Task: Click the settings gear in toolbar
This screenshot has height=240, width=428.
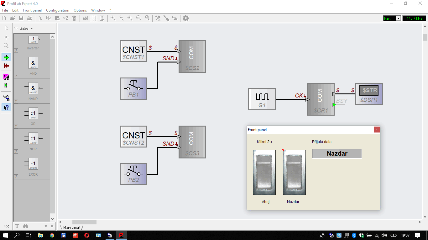Action: point(186,18)
